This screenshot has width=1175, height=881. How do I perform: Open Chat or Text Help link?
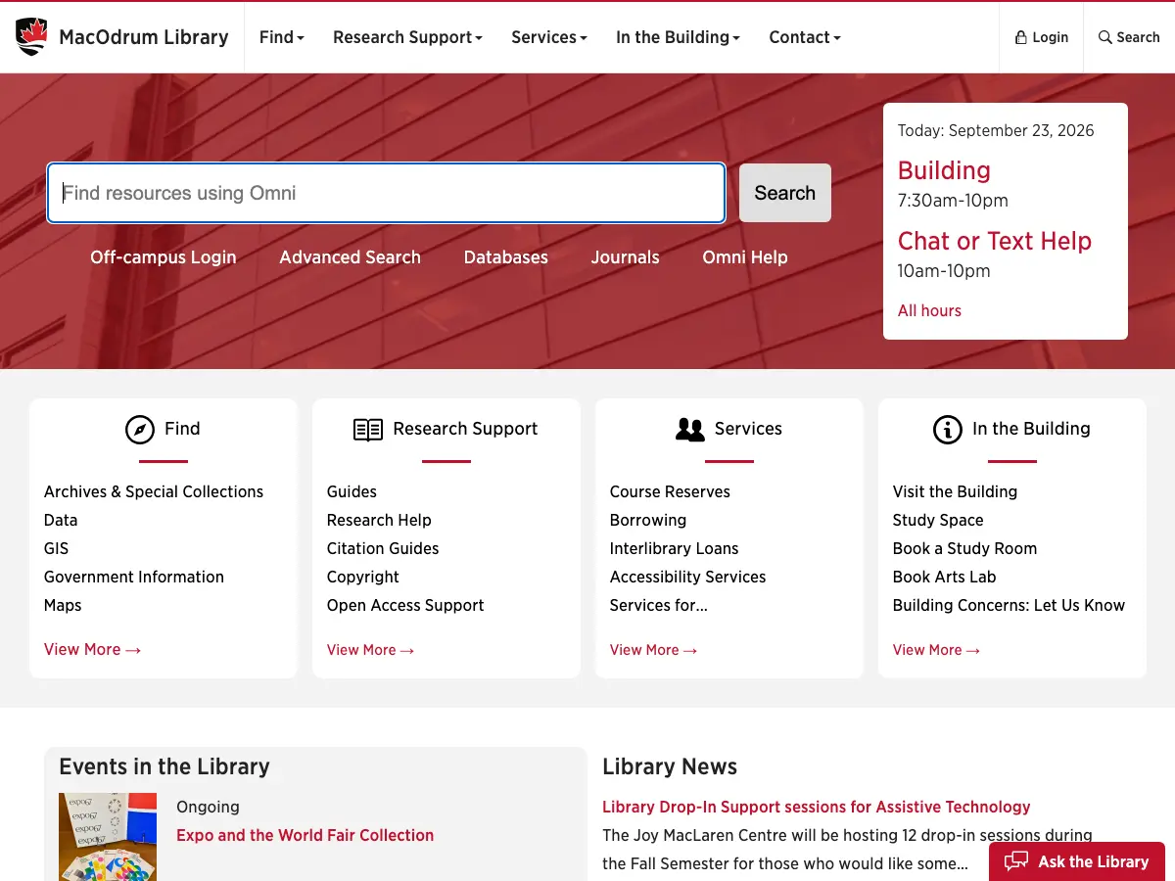pos(995,241)
